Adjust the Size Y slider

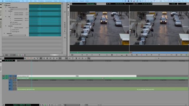coord(19,20)
